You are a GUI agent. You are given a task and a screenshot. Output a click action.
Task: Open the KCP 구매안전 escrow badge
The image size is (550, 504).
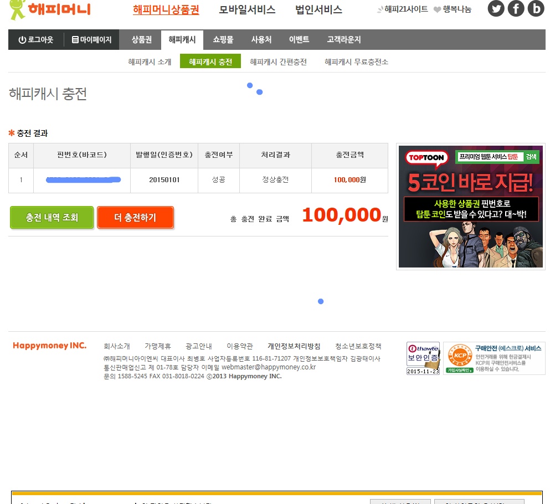(x=494, y=358)
